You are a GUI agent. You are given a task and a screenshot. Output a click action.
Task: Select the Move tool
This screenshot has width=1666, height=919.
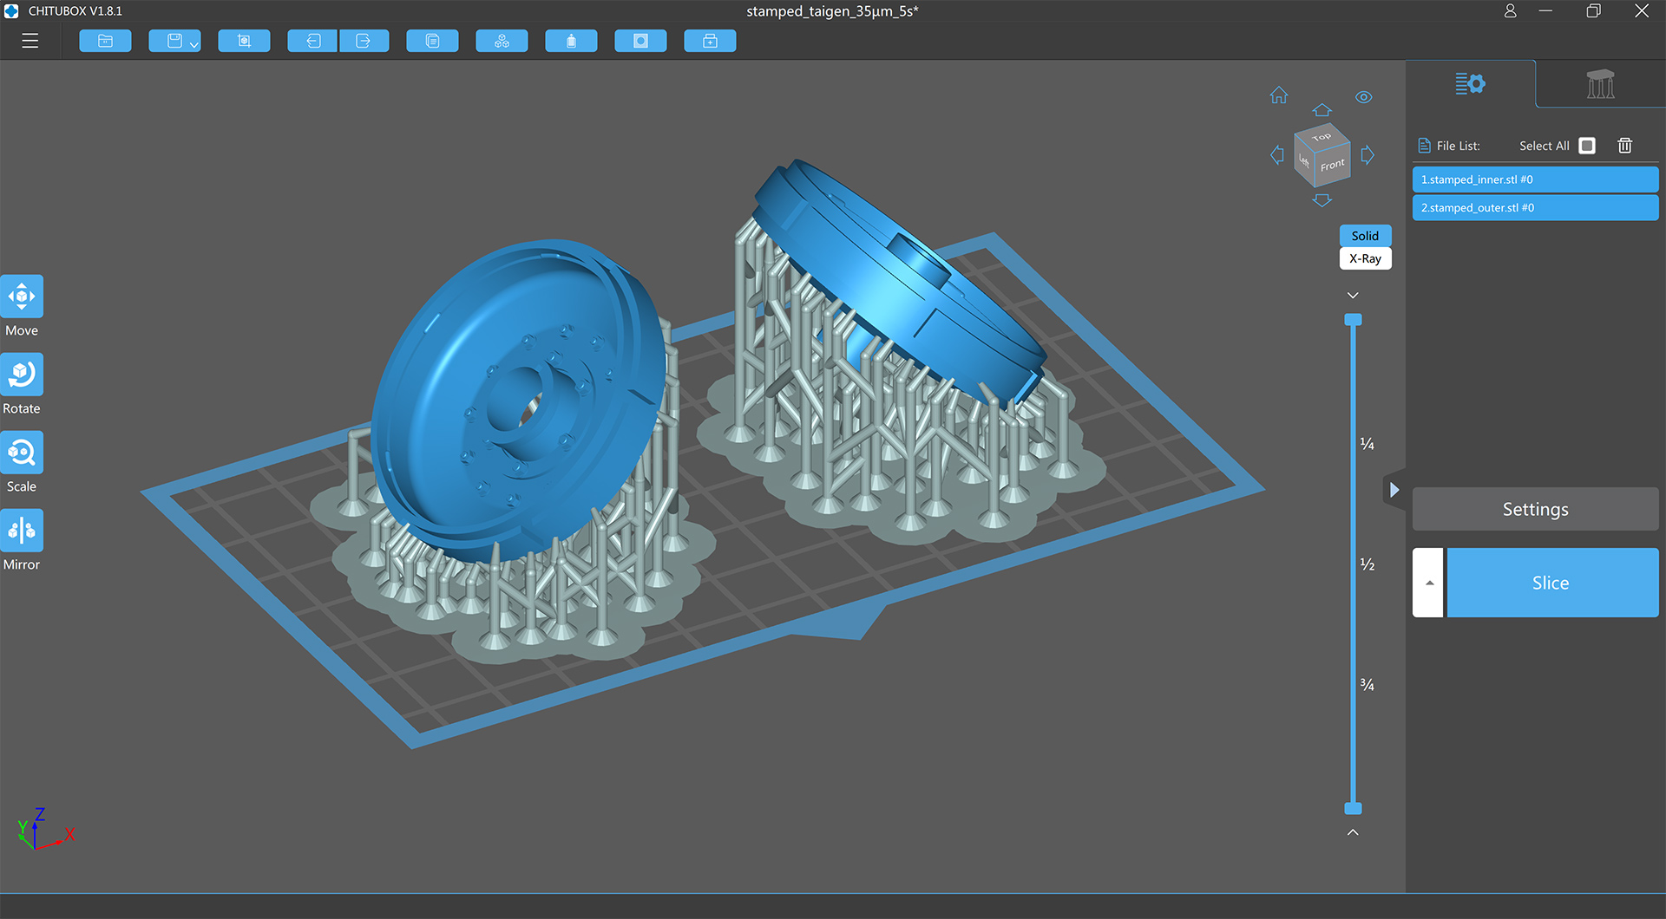22,297
